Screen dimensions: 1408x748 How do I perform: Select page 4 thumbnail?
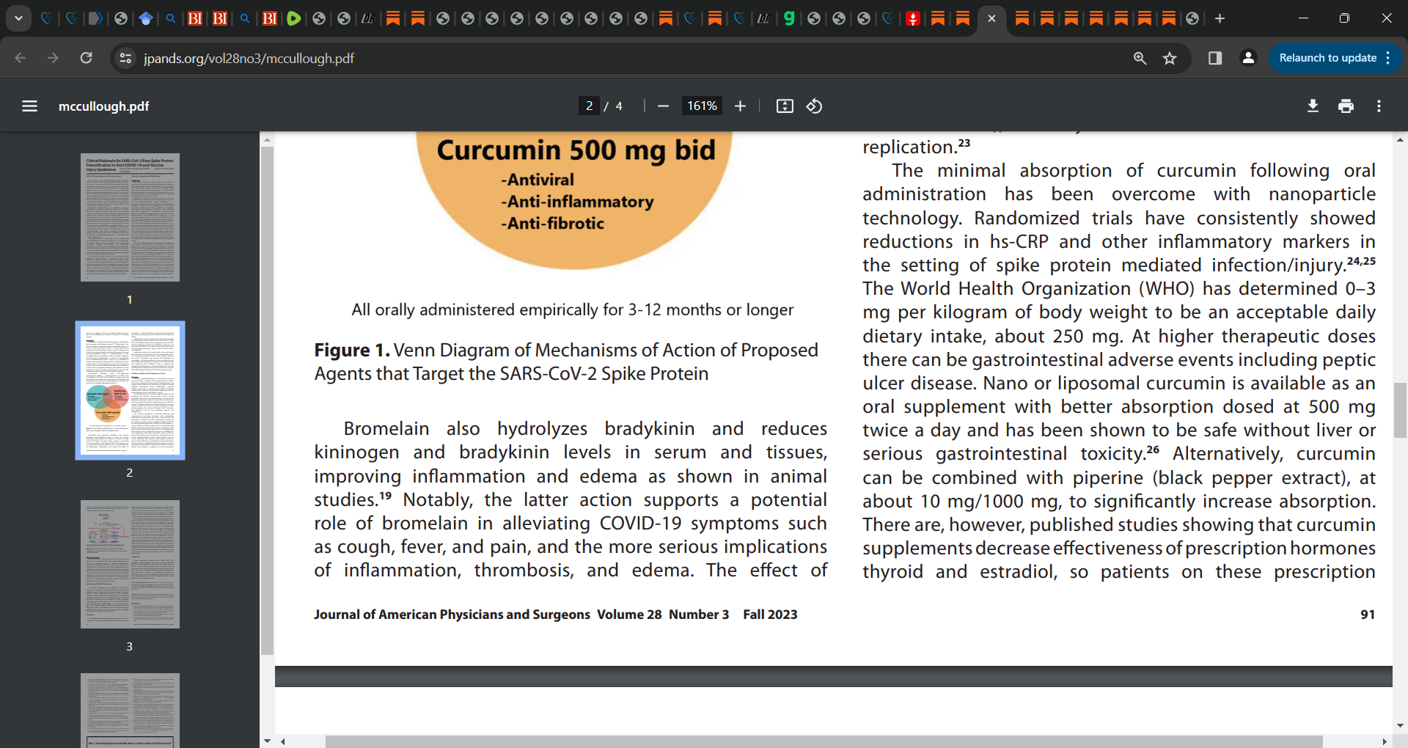click(x=130, y=710)
